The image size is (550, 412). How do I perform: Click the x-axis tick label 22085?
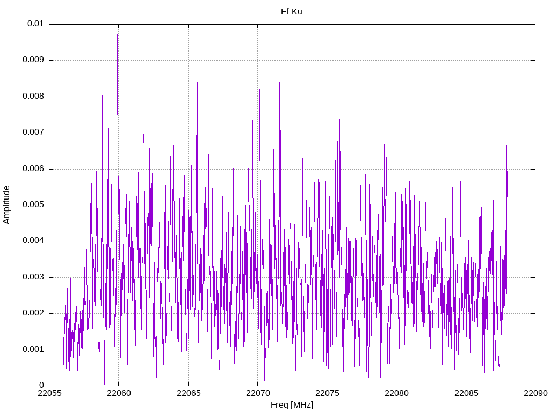pyautogui.click(x=466, y=393)
